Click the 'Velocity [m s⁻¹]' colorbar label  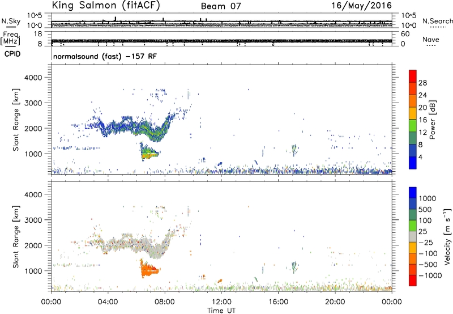(447, 236)
